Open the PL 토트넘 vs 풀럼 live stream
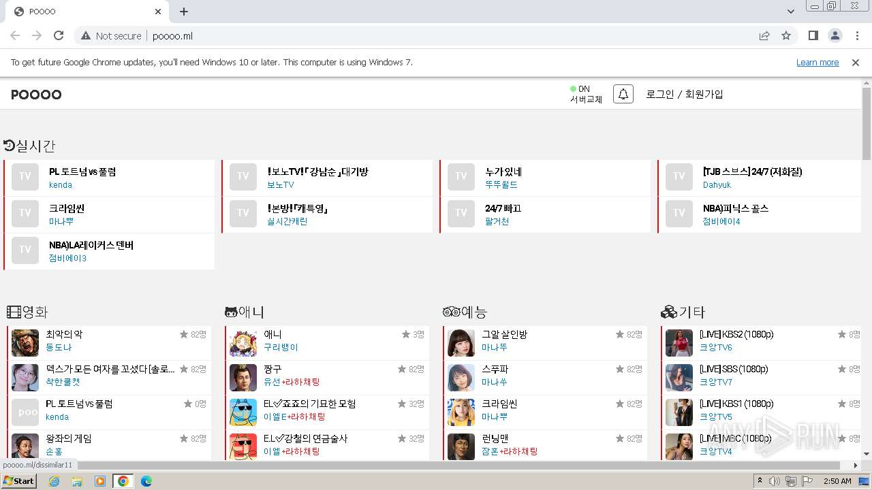Viewport: 872px width, 490px height. click(x=82, y=171)
